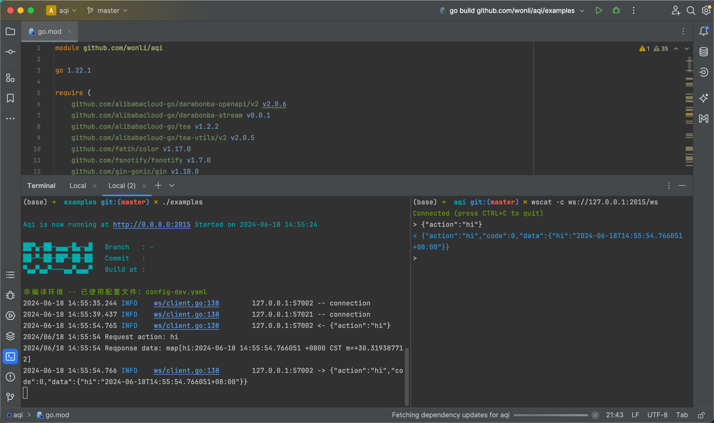Click the Debug bug icon in toolbar
714x423 pixels.
coord(616,11)
